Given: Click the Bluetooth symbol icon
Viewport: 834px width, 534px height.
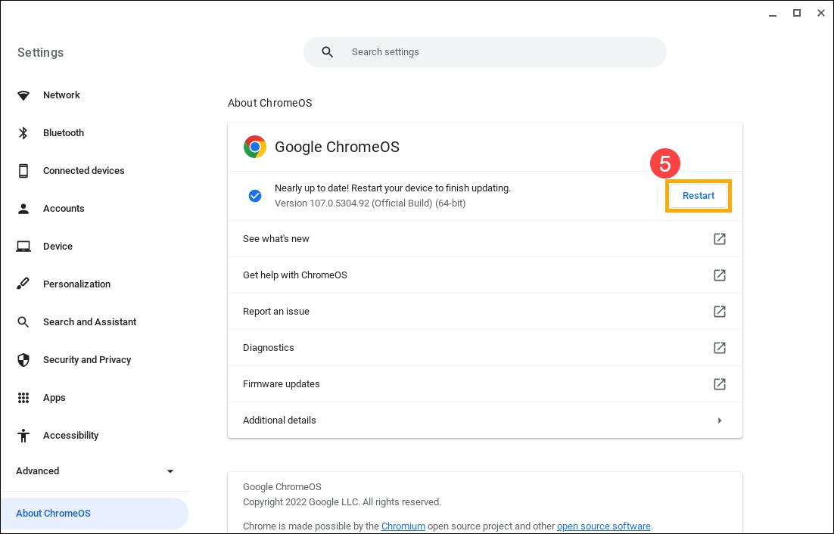Looking at the screenshot, I should tap(23, 133).
